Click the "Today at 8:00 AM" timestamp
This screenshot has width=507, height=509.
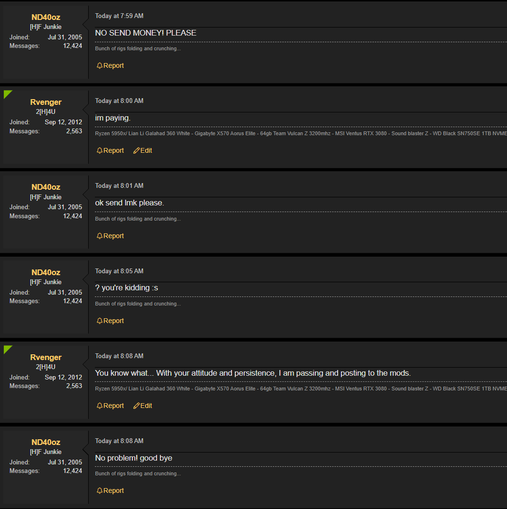tap(119, 101)
